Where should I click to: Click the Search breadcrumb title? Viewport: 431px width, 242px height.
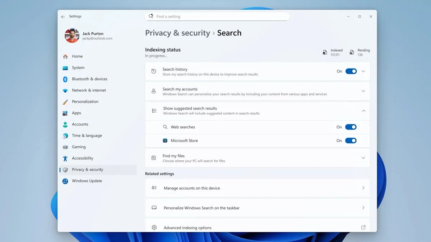click(229, 33)
